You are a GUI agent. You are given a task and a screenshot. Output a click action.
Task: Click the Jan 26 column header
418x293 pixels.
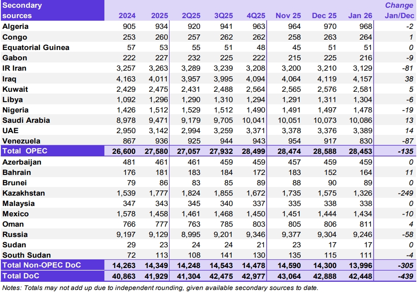click(x=361, y=16)
